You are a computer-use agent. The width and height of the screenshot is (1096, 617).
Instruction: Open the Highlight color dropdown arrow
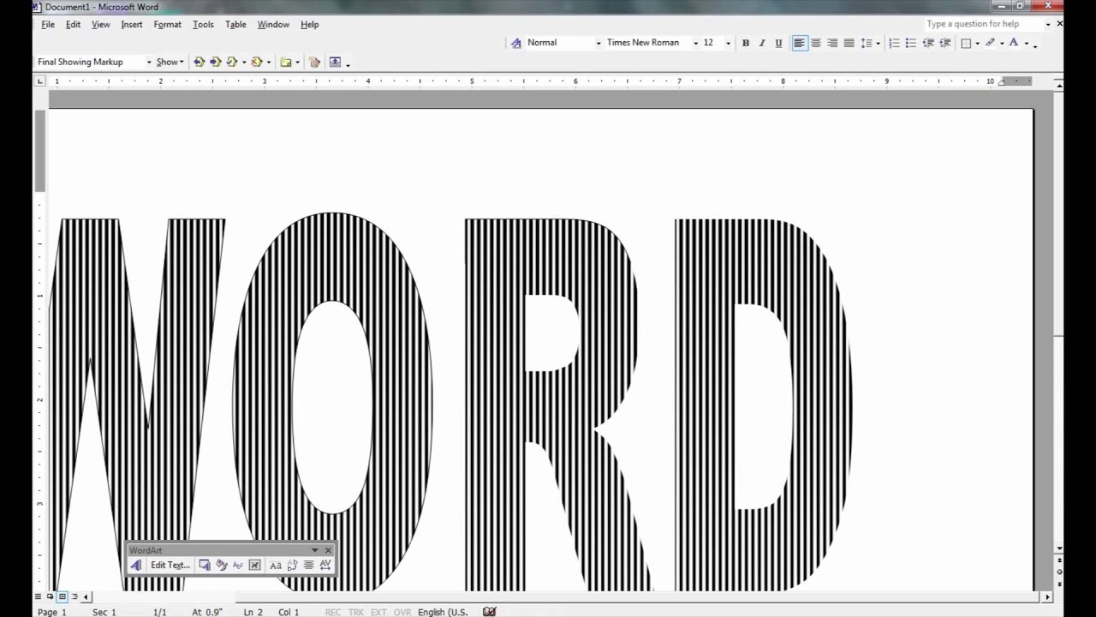pos(1002,43)
